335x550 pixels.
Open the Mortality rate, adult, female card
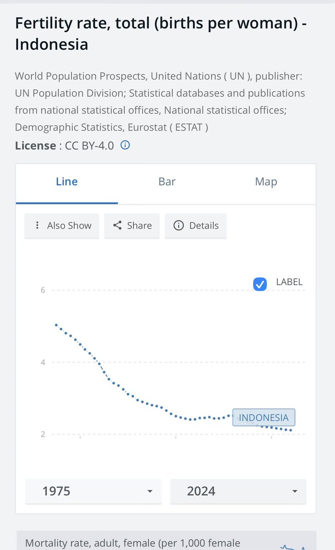[x=166, y=541]
